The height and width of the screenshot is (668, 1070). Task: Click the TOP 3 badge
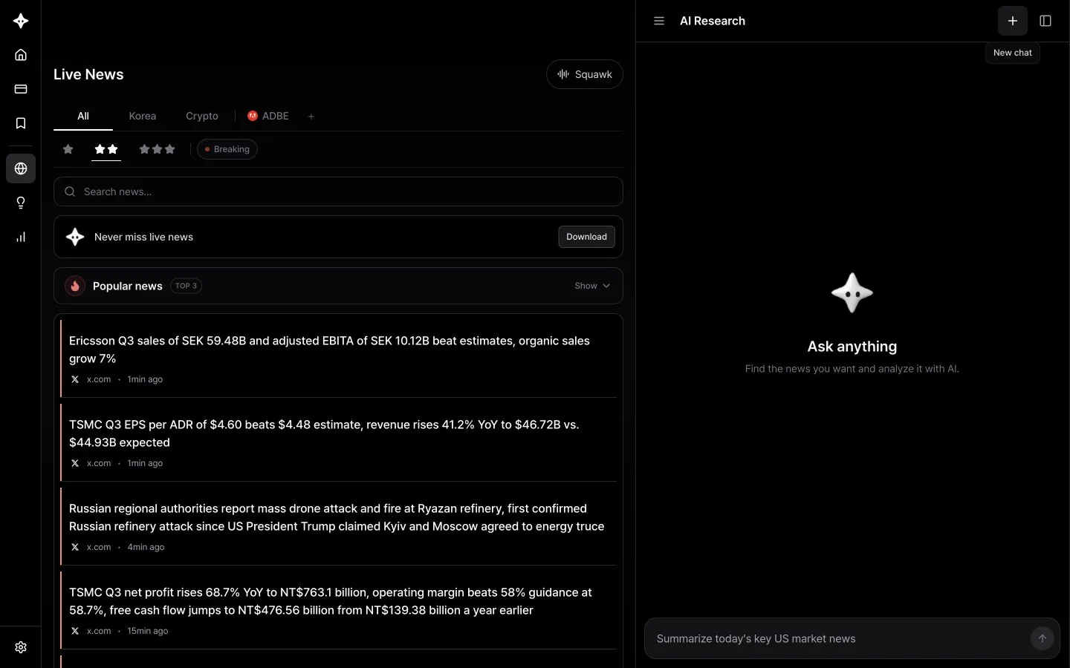point(186,286)
